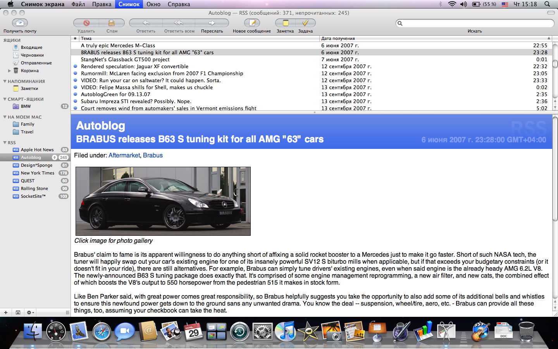
Task: Create a new Note (Заметка) from toolbar
Action: (x=286, y=23)
